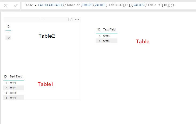Screen dimensions: 196x124
Task: Select the test1 row in Table1
Action: point(13,83)
